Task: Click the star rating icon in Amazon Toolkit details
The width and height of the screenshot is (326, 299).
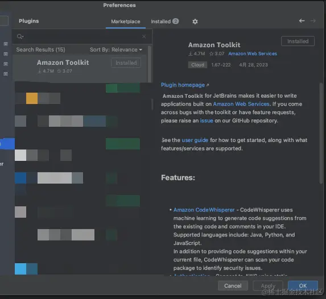Action: coord(211,54)
